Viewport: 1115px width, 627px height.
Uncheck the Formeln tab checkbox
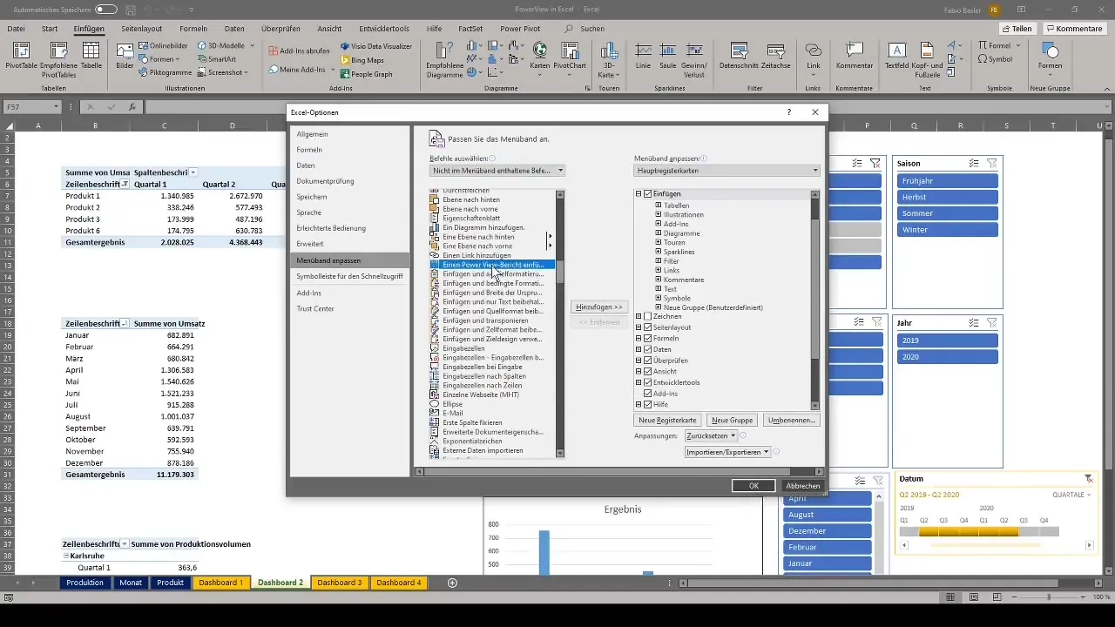(x=647, y=338)
